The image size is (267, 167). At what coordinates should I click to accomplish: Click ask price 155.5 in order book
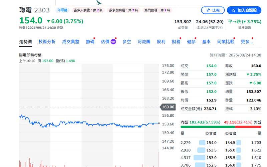pyautogui.click(x=230, y=158)
